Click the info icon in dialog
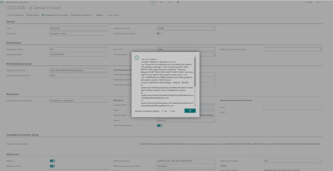 point(137,58)
